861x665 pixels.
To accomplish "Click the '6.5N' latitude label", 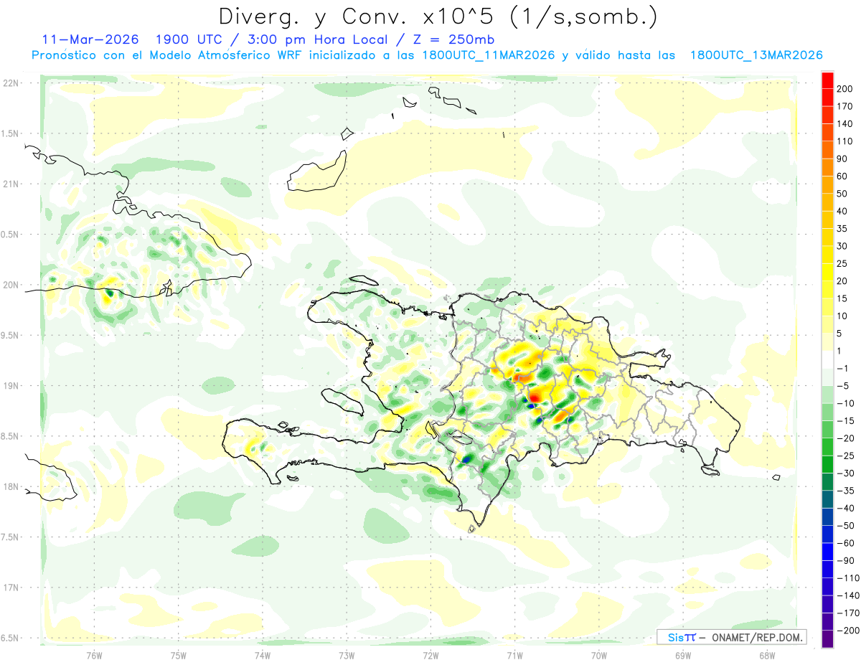I will [10, 638].
